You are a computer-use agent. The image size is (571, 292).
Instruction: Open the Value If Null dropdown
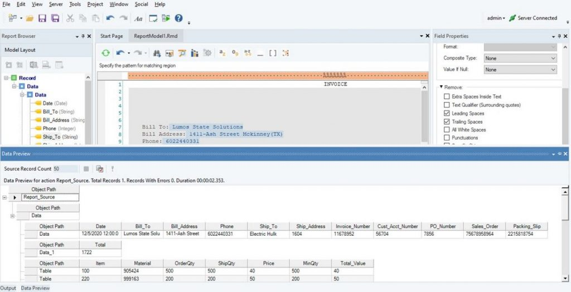[x=520, y=70]
